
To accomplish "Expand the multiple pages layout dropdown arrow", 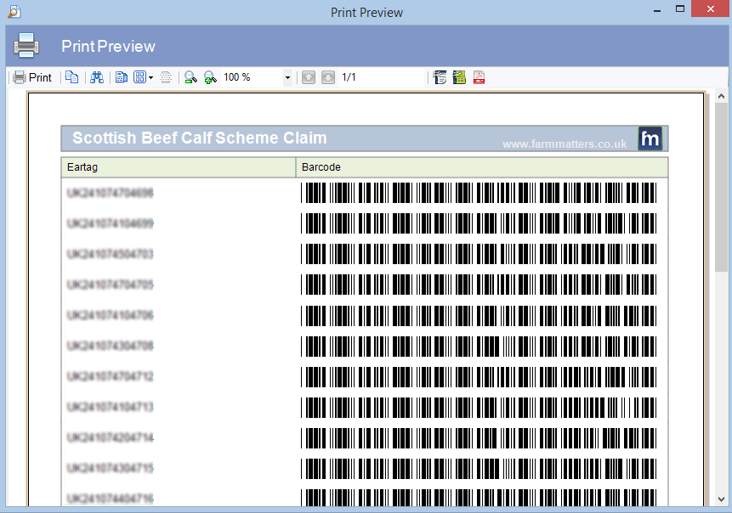I will pyautogui.click(x=150, y=78).
